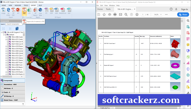
Task: Switch to the HOME ribbon tab
Action: [x=4, y=5]
